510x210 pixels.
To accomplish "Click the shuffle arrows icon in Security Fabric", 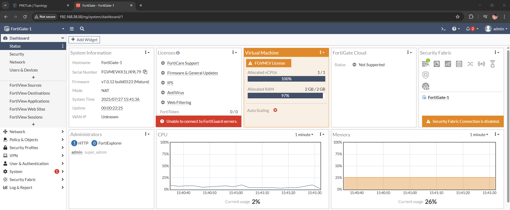I will point(470,64).
